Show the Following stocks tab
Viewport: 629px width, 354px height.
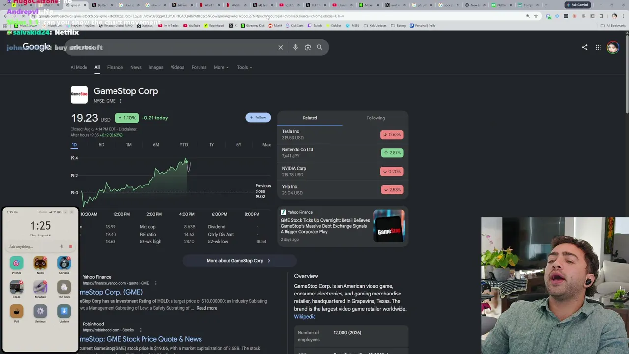[375, 118]
